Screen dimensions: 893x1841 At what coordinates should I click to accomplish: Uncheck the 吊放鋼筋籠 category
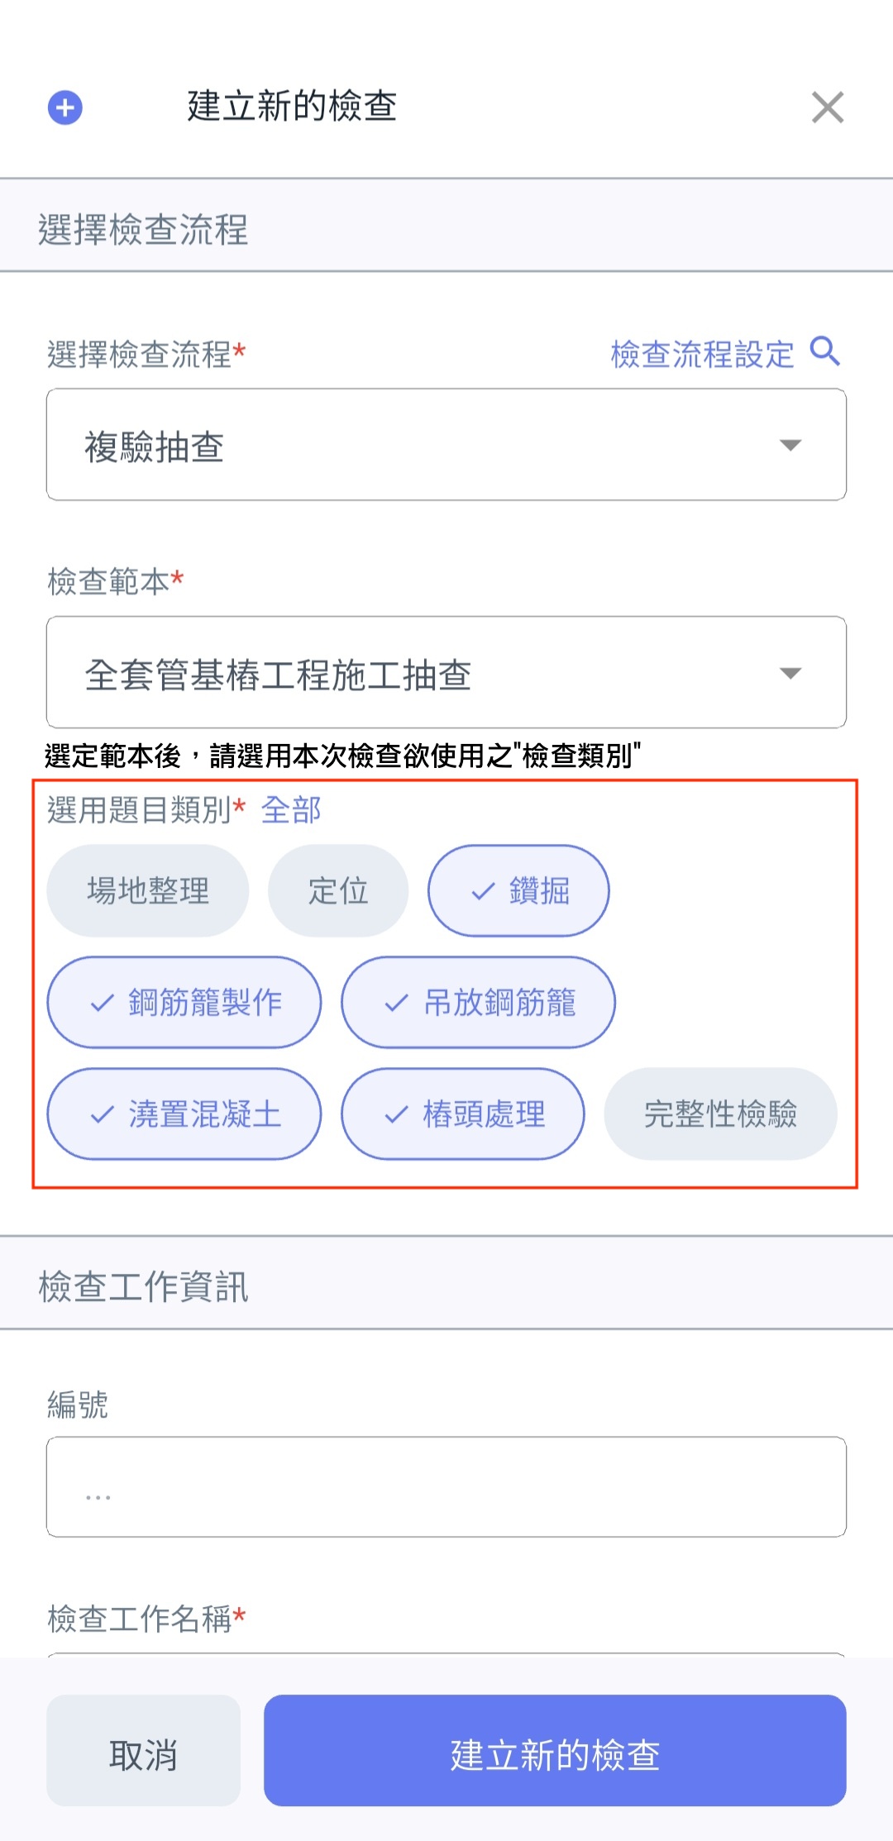(x=478, y=1003)
